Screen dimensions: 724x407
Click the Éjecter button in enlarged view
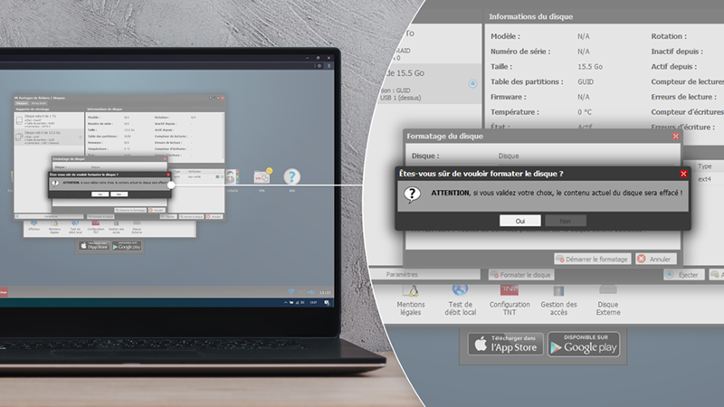pyautogui.click(x=684, y=275)
